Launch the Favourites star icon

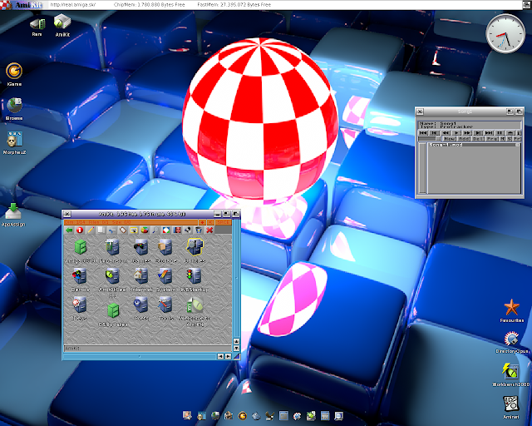(x=512, y=310)
